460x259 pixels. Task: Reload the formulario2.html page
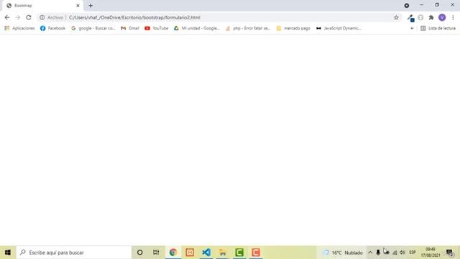pyautogui.click(x=29, y=17)
